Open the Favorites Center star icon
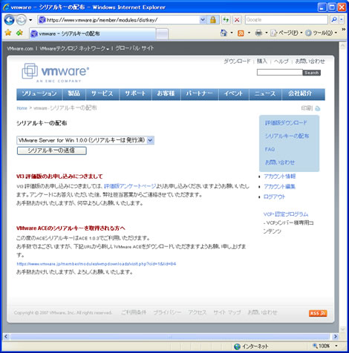The image size is (349, 353). coord(8,33)
